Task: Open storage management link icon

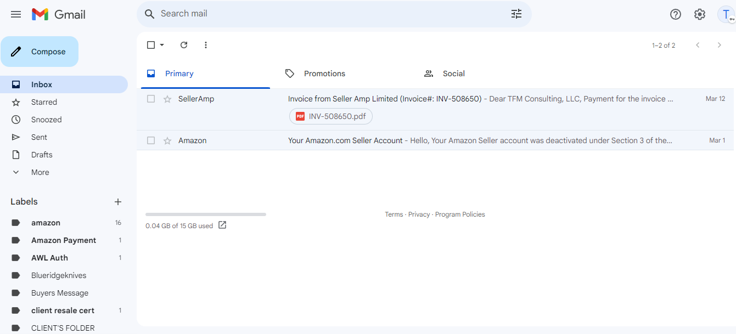Action: [222, 225]
